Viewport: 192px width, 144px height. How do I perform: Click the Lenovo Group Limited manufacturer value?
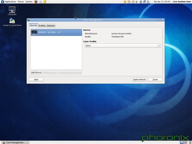pos(121,34)
